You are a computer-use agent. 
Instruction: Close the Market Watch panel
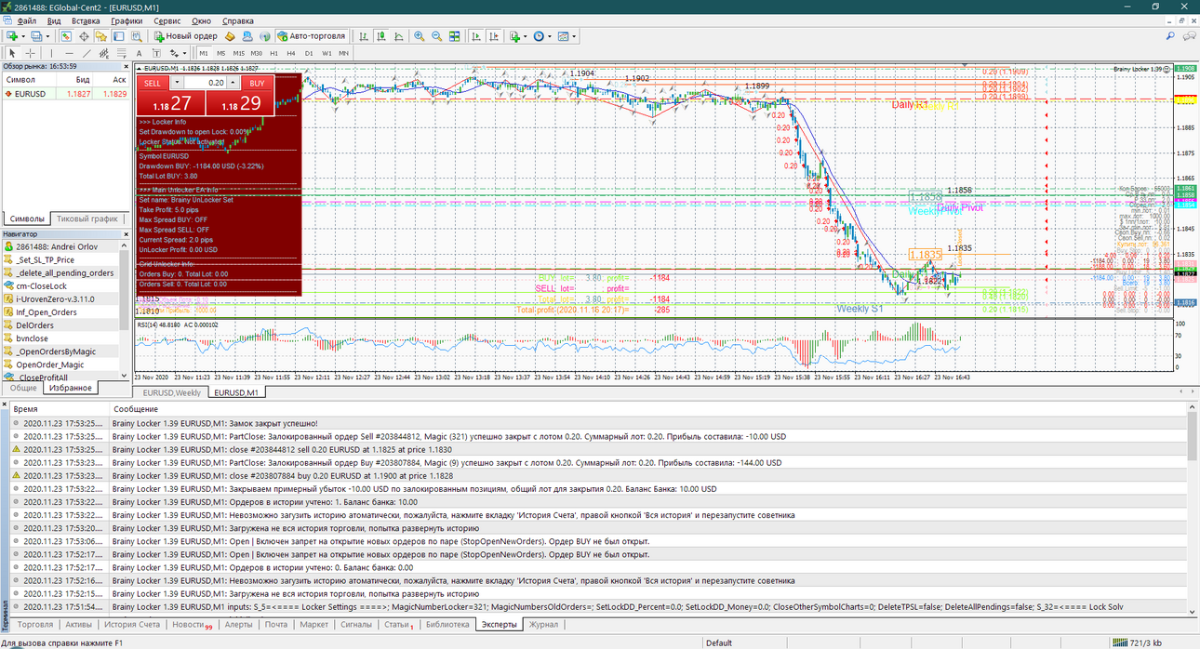click(x=126, y=66)
